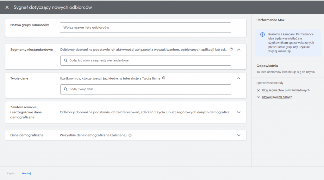Click X icon beside Użyj segmentów niestandardowych
The height and width of the screenshot is (180, 324).
pos(259,90)
